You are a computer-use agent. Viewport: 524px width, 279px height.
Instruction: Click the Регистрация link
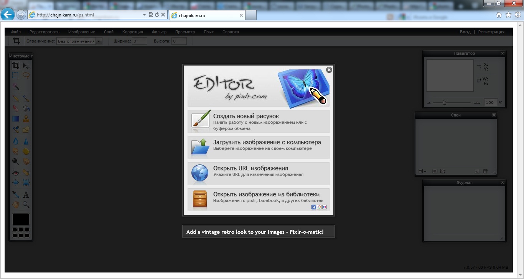491,32
